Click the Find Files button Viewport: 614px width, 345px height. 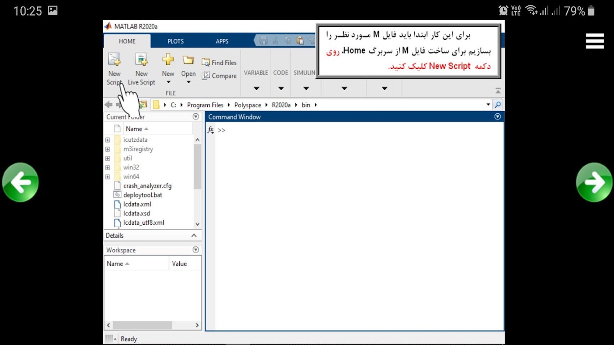[219, 63]
